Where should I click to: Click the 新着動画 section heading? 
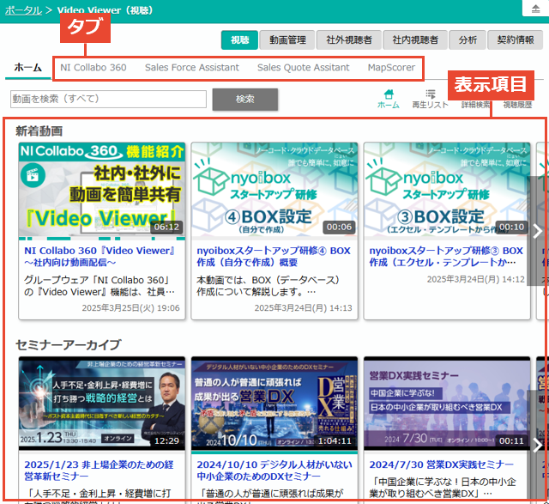click(x=39, y=131)
